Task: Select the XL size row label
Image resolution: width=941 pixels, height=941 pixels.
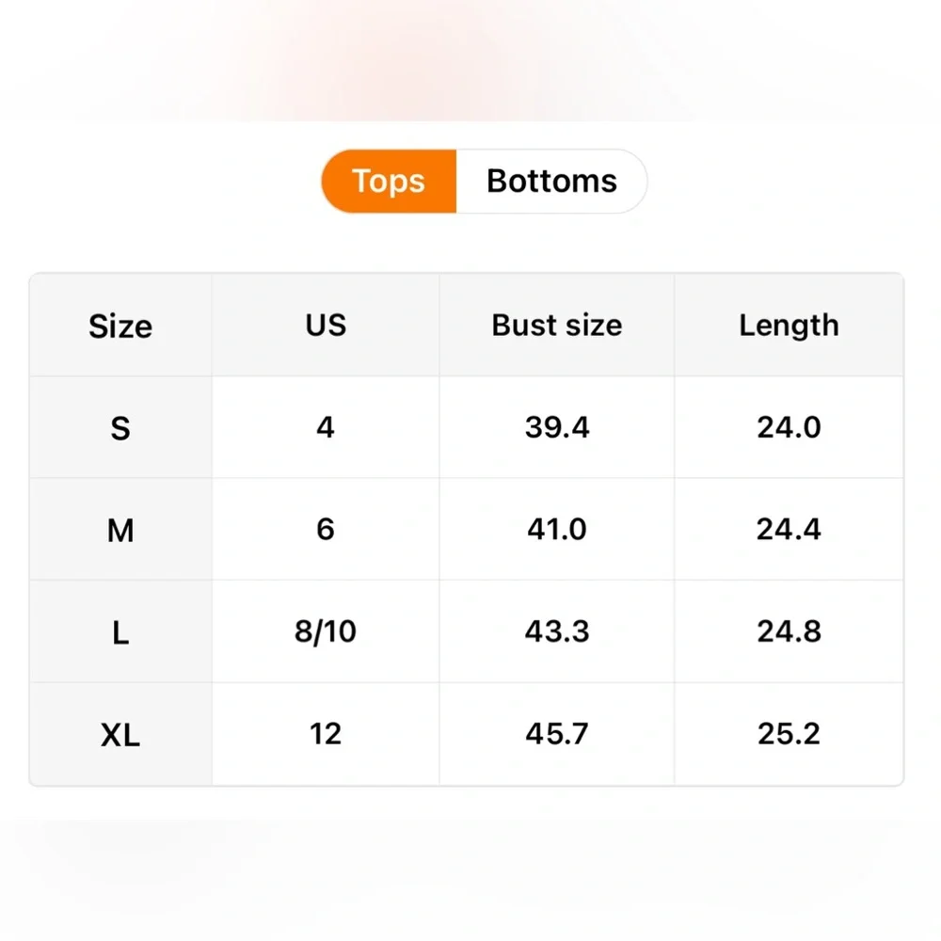Action: [120, 735]
